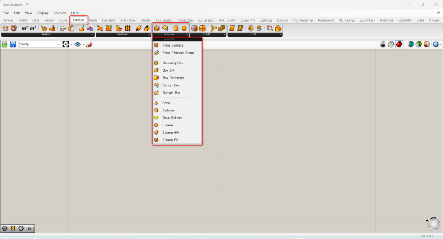Pick the Cylinder primitive component
The width and height of the screenshot is (443, 239).
tap(168, 110)
